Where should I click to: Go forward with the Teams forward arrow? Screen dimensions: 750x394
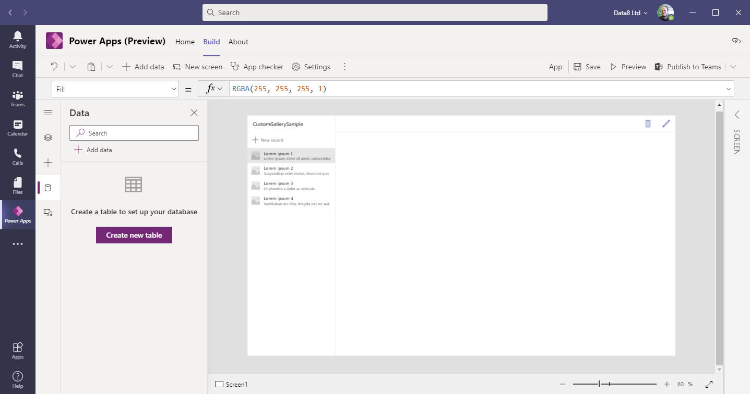(26, 13)
